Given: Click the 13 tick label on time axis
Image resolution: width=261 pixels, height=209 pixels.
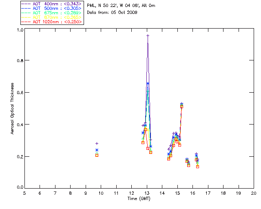Looking at the screenshot, I should [147, 193].
